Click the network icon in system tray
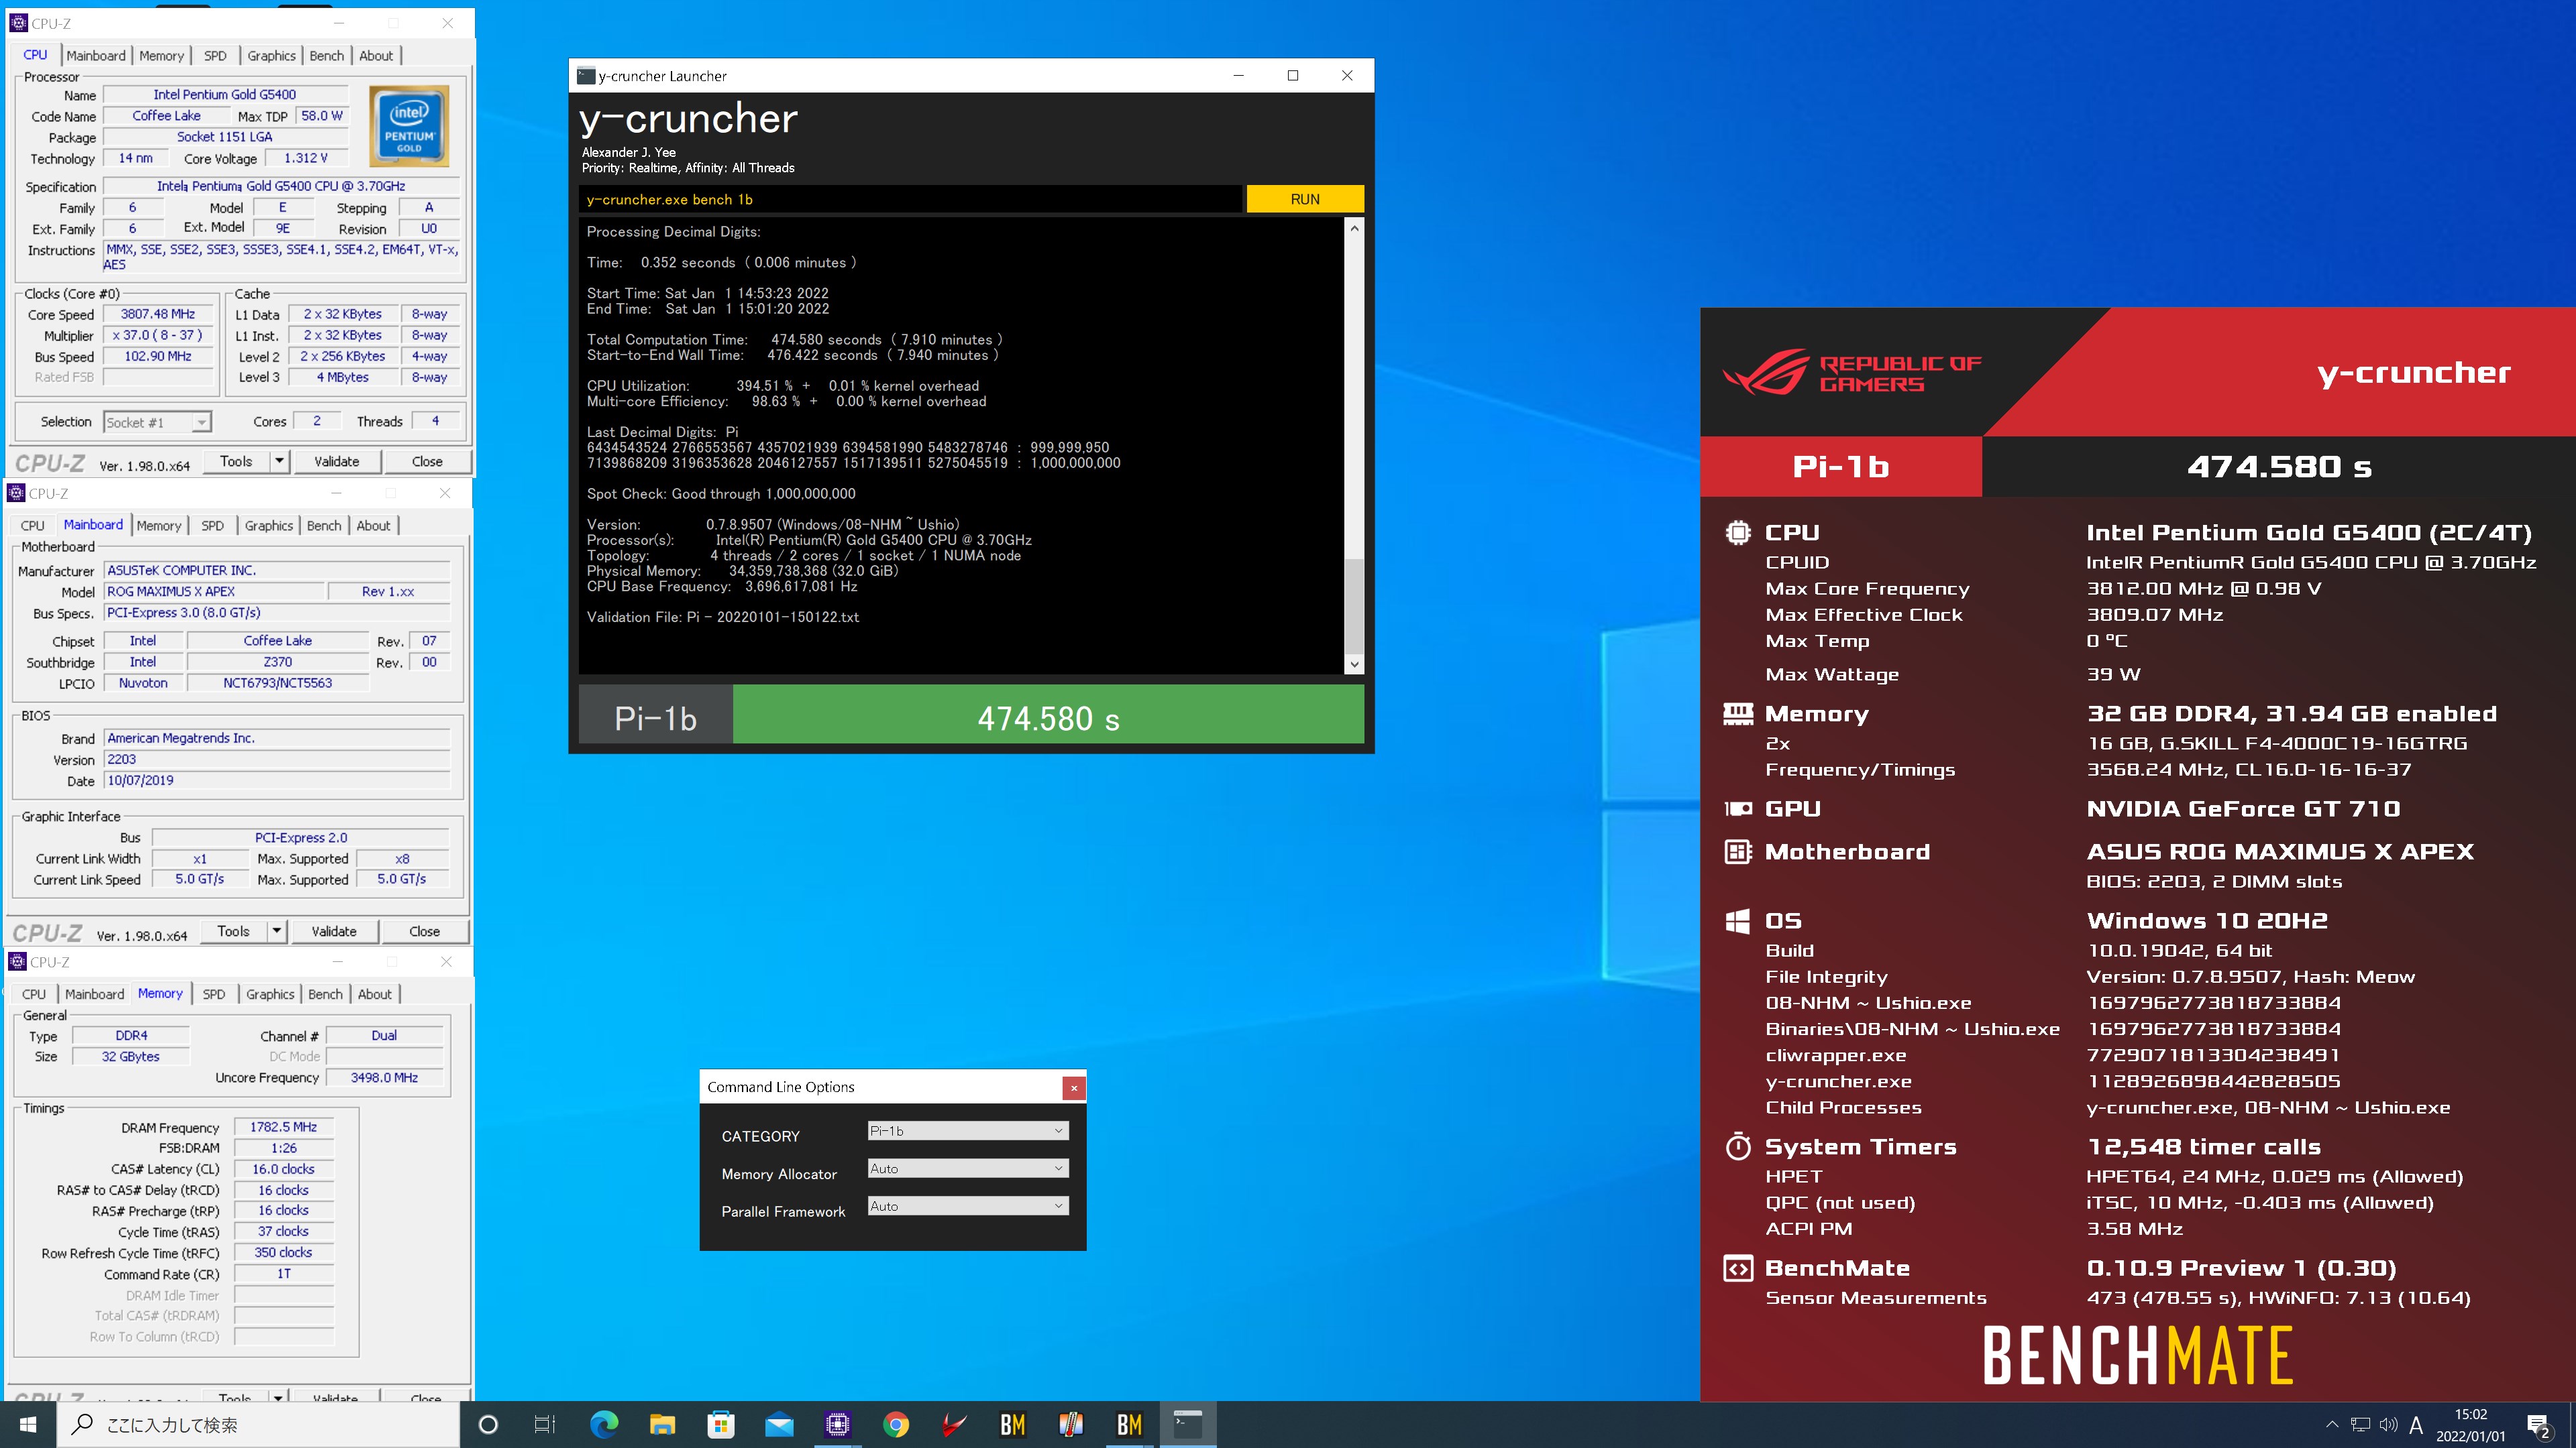 [2360, 1425]
